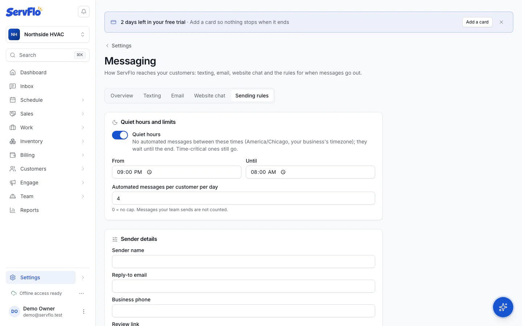
Task: Click the clock icon in From field
Action: (x=149, y=172)
